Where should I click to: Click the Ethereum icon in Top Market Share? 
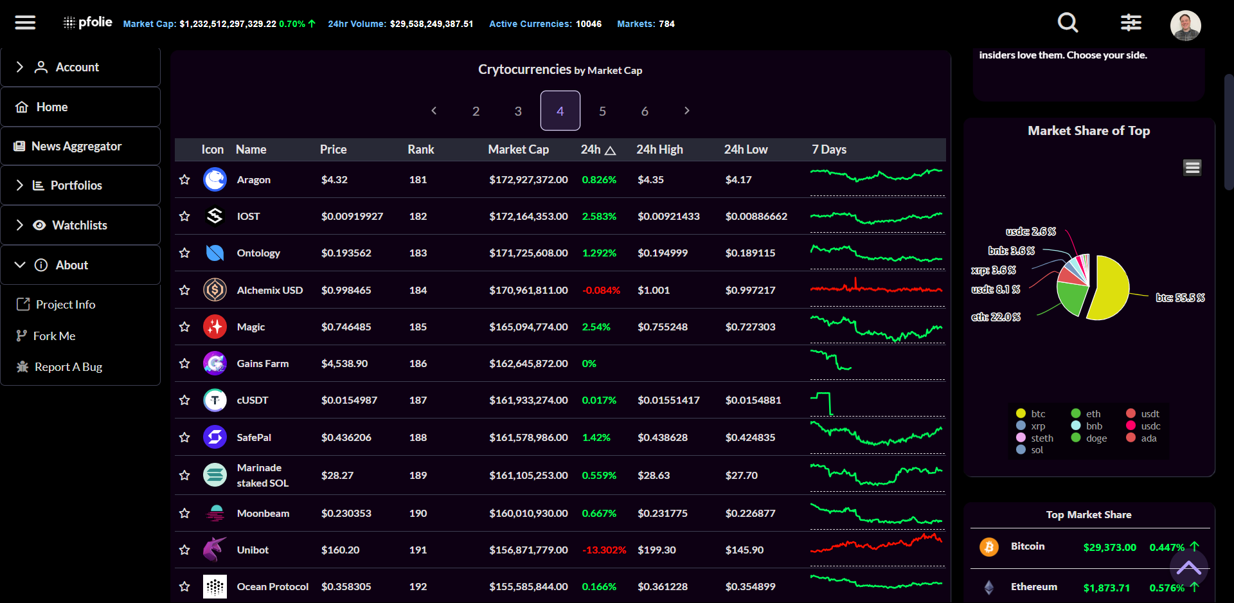click(x=989, y=587)
